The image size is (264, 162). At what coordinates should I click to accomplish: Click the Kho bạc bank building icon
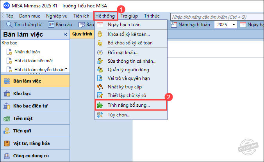(x=7, y=93)
